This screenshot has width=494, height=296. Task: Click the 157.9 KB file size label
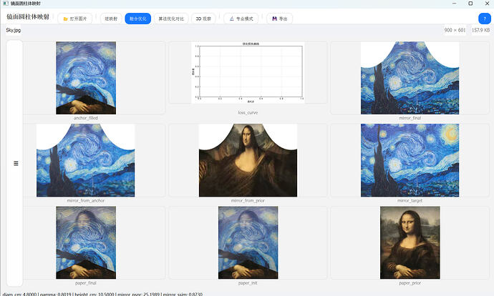tap(480, 30)
